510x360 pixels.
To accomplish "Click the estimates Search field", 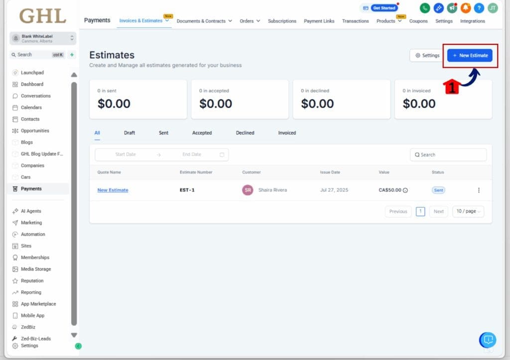I will click(448, 155).
